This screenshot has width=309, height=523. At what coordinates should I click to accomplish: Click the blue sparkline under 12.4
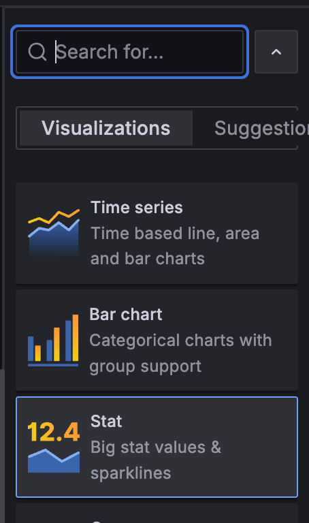[x=54, y=461]
